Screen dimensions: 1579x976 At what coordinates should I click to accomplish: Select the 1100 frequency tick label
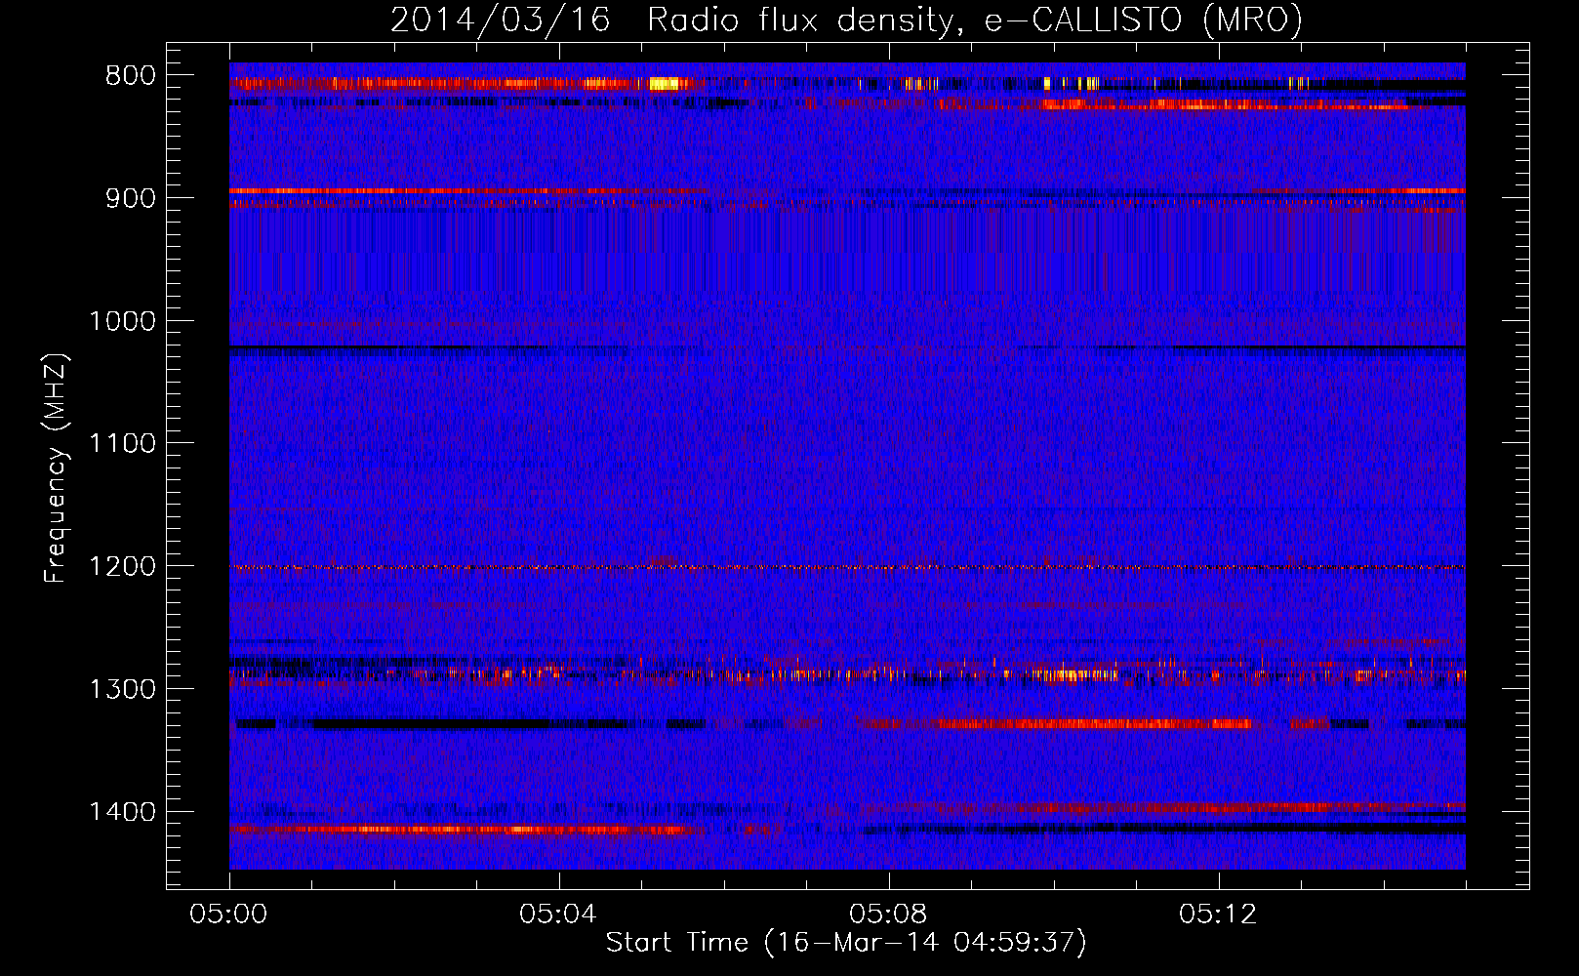click(x=122, y=444)
